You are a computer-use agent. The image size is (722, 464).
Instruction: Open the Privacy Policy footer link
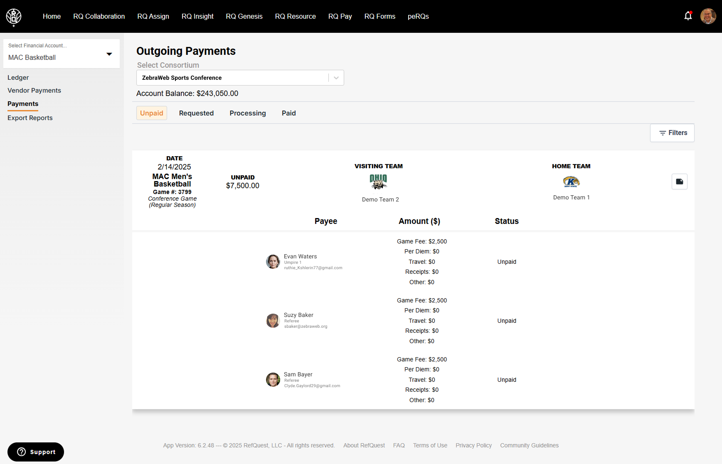coord(473,445)
